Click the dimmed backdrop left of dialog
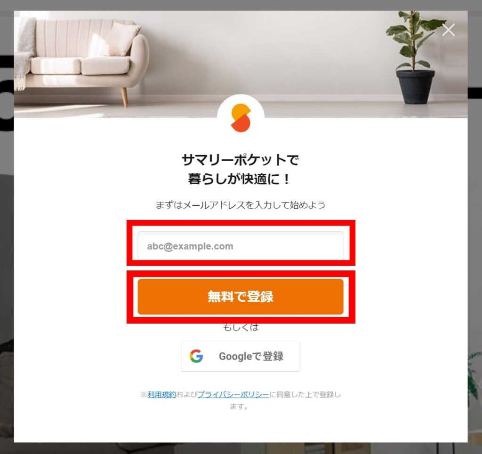Screen dimensions: 482x454 pyautogui.click(x=7, y=246)
